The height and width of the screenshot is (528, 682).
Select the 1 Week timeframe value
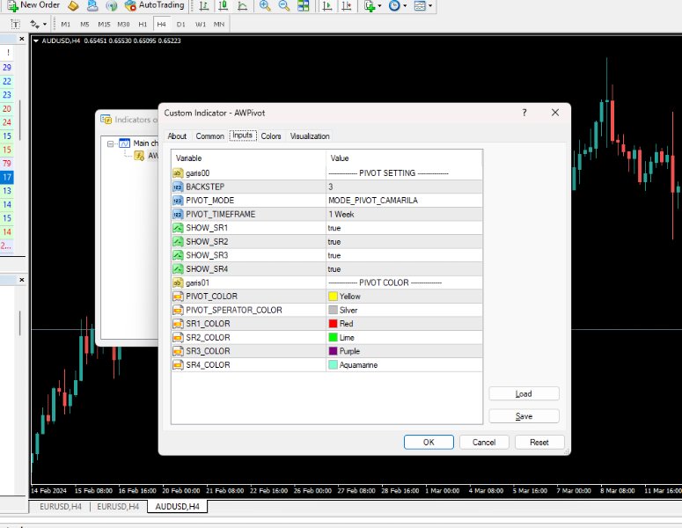(341, 215)
